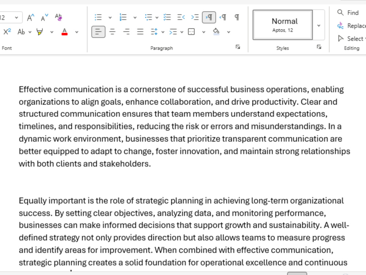Screen dimensions: 366x275
Task: Insert a multilevel list
Action: [x=148, y=17]
